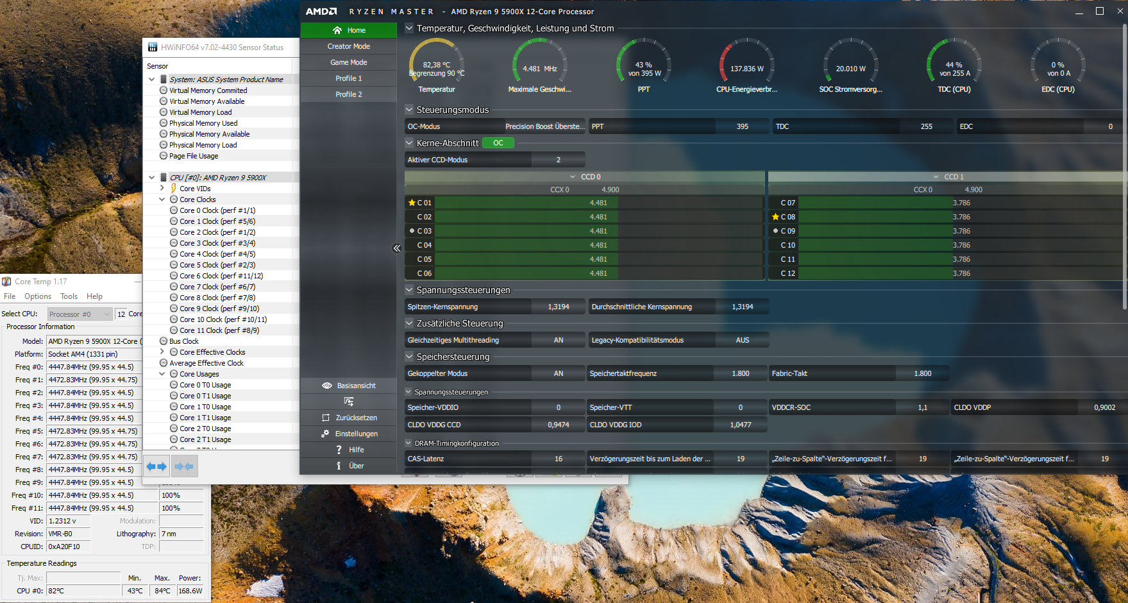Click the C 04 frequency bar
Image resolution: width=1128 pixels, height=603 pixels.
(599, 245)
